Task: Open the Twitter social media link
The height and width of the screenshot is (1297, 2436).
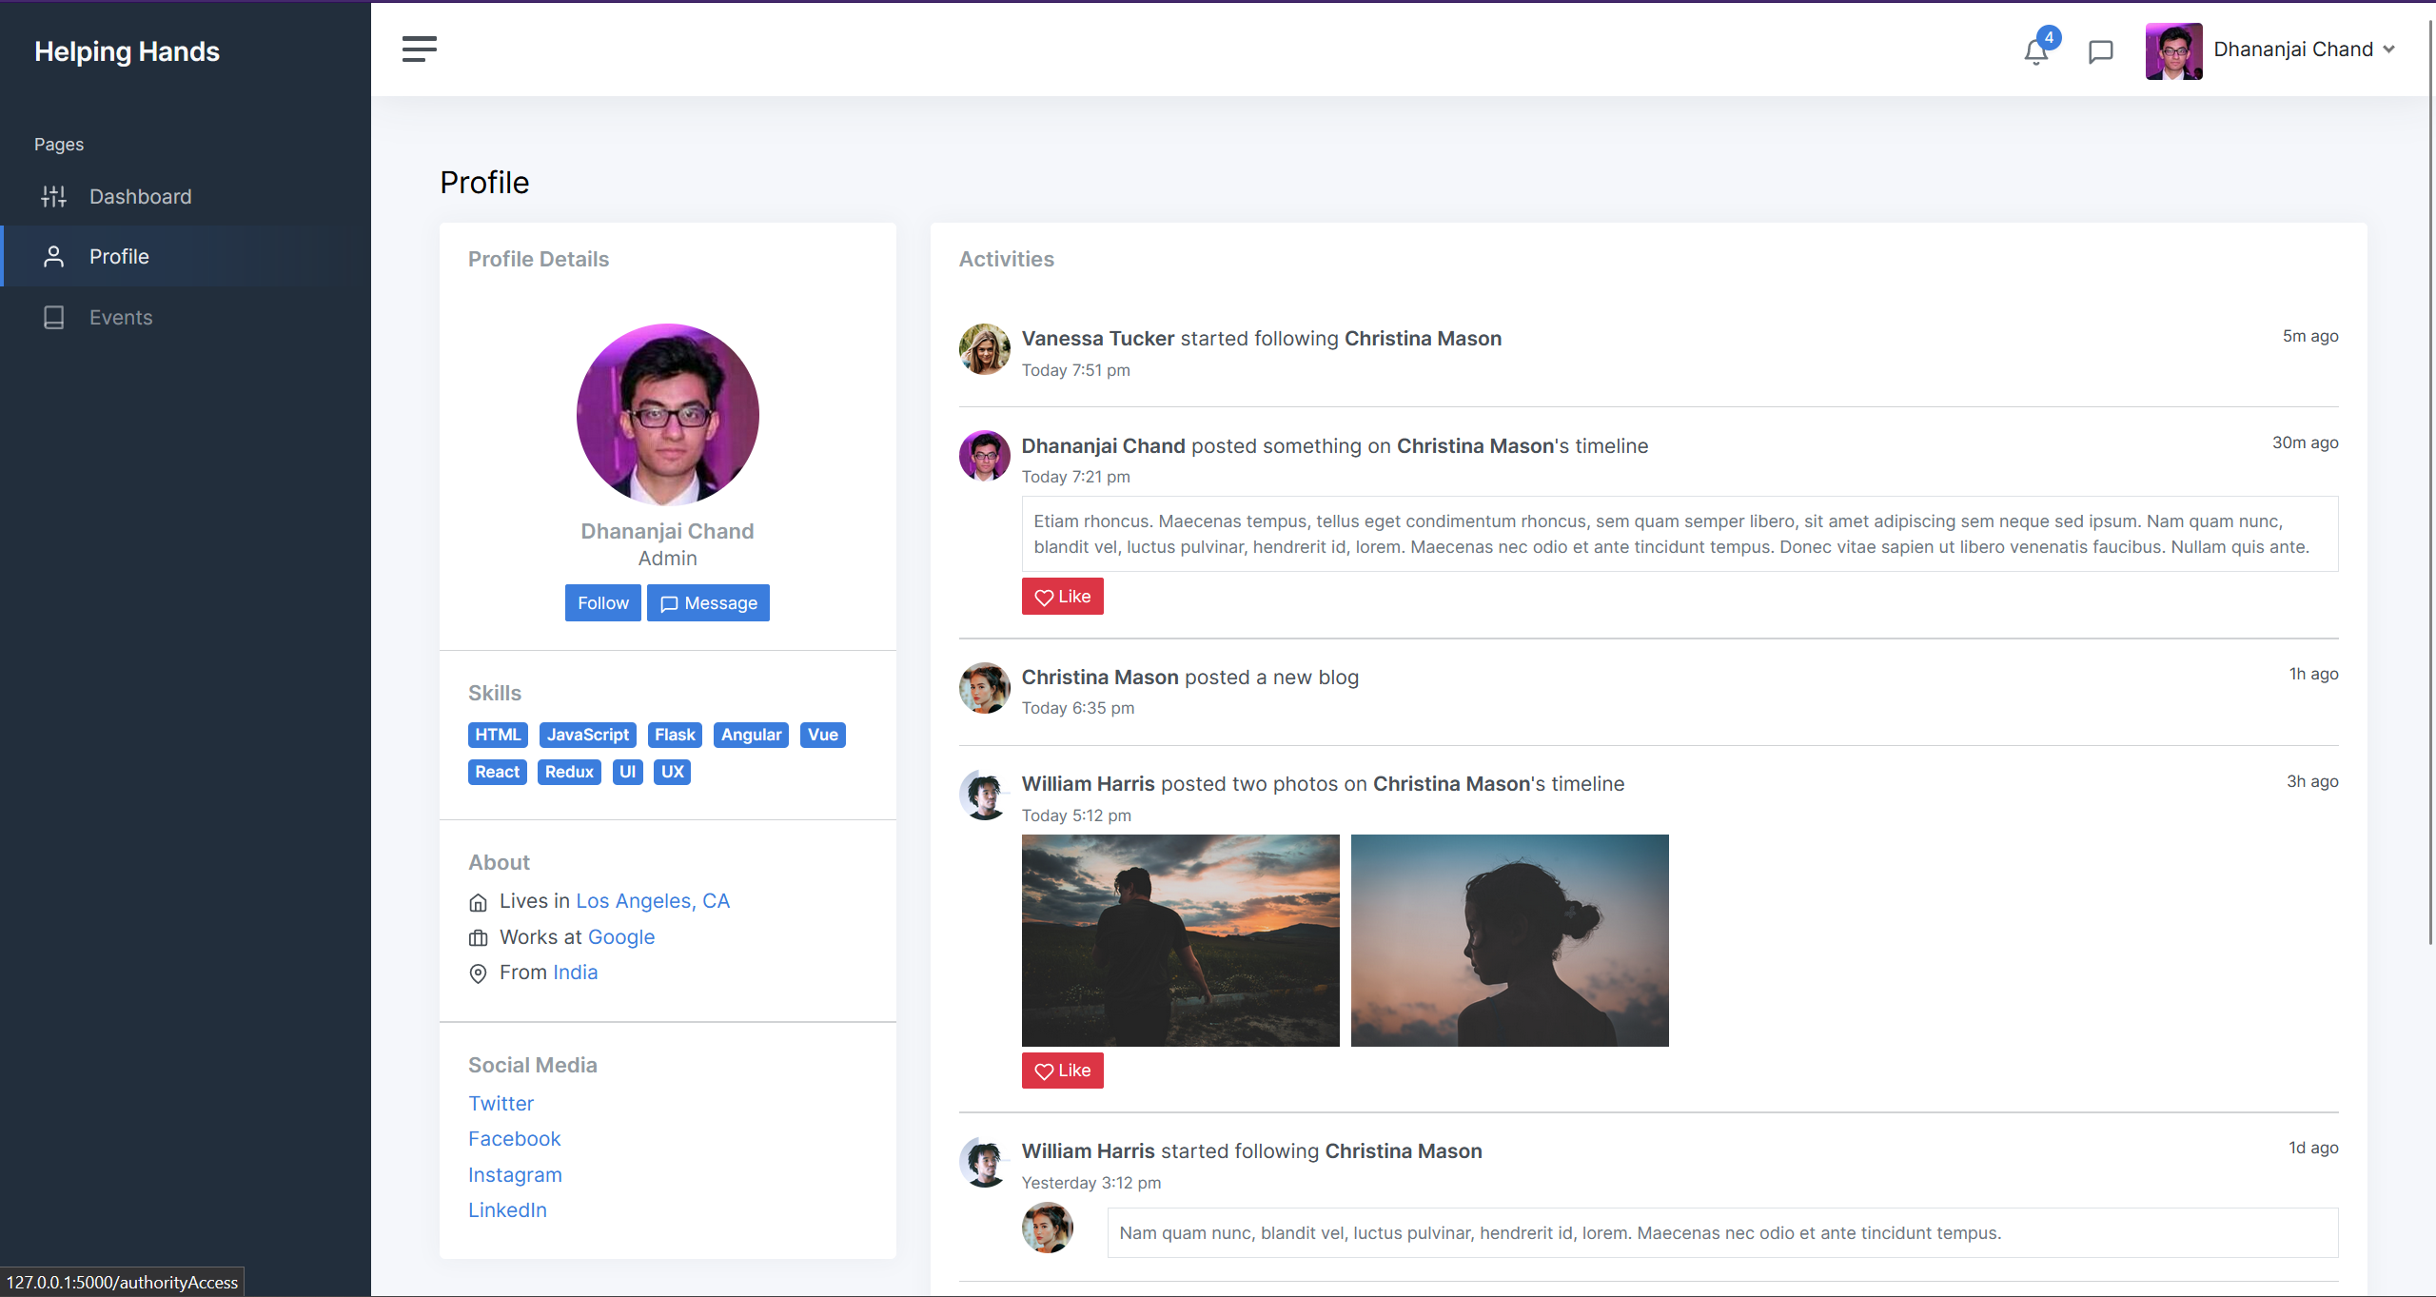Action: coord(501,1104)
